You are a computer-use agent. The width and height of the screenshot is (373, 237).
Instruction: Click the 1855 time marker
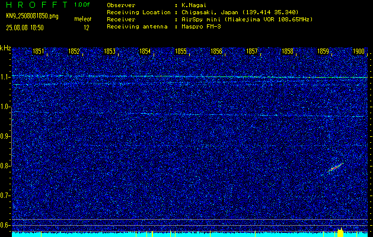click(x=180, y=51)
